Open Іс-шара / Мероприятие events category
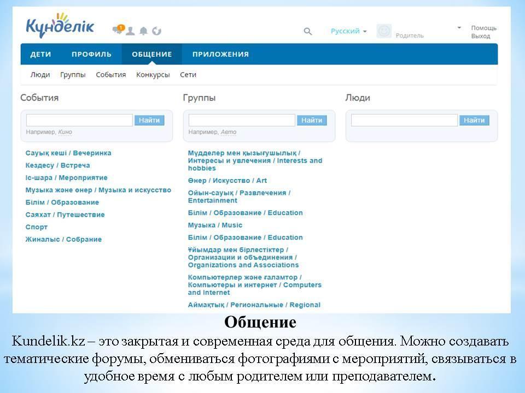The height and width of the screenshot is (393, 525). pos(66,178)
